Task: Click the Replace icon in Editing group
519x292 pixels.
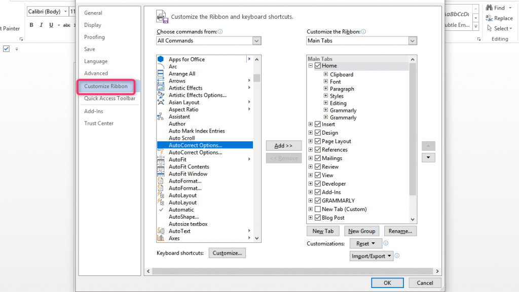Action: 489,18
